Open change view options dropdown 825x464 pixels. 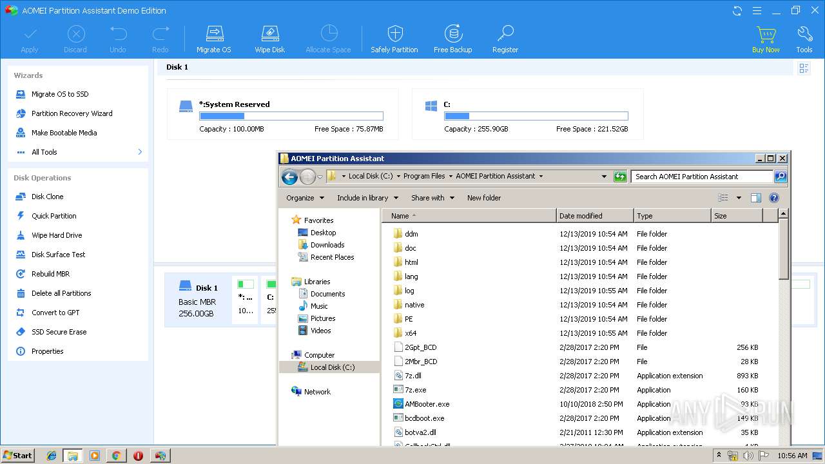coord(739,198)
